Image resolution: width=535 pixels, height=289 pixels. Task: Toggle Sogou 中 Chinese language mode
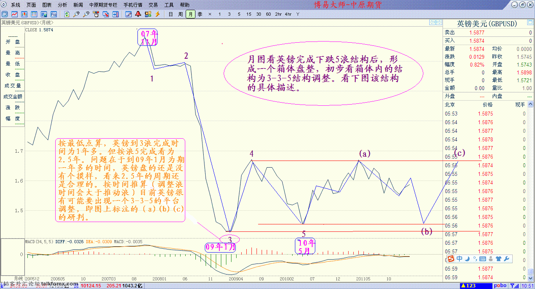tap(459, 259)
